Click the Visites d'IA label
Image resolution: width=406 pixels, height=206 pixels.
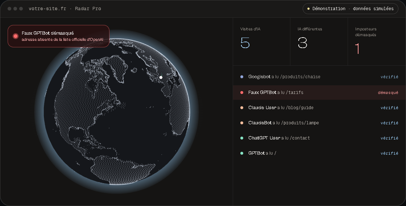250,29
